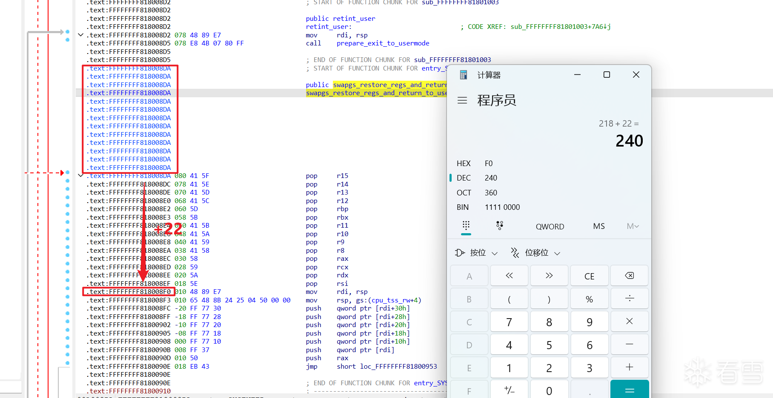Click digit 7 on the calculator
The image size is (773, 398).
[509, 322]
